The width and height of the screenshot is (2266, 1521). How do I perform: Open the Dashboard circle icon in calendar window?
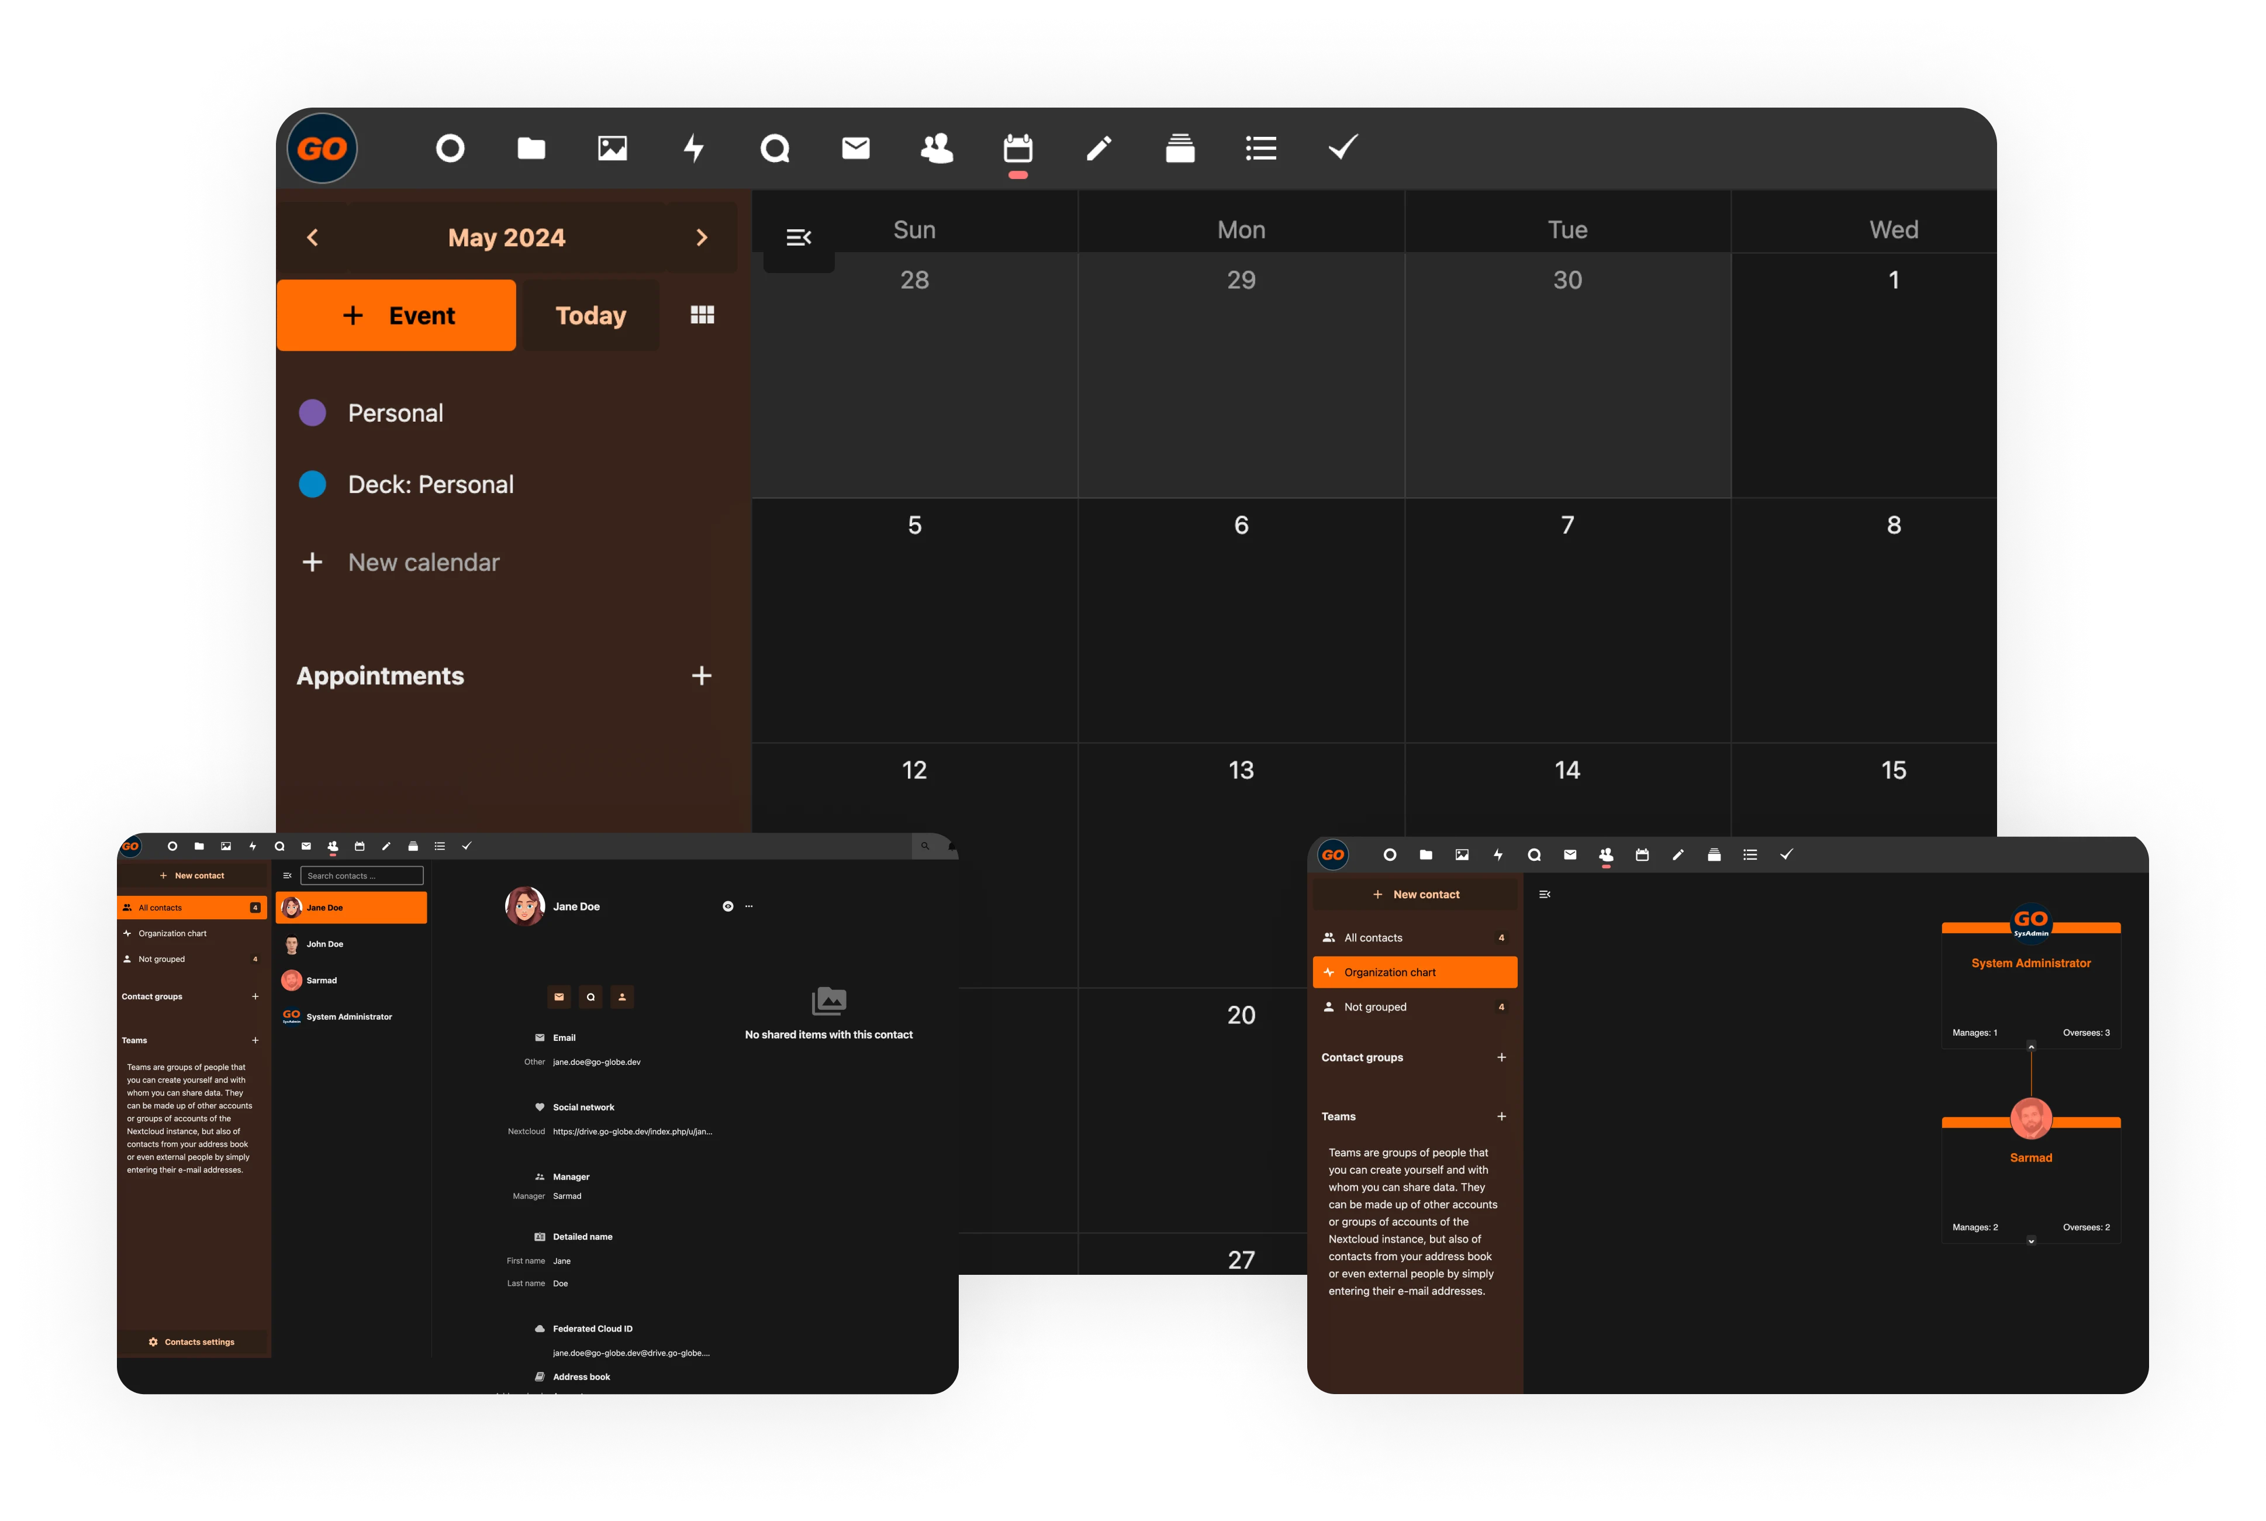coord(450,149)
